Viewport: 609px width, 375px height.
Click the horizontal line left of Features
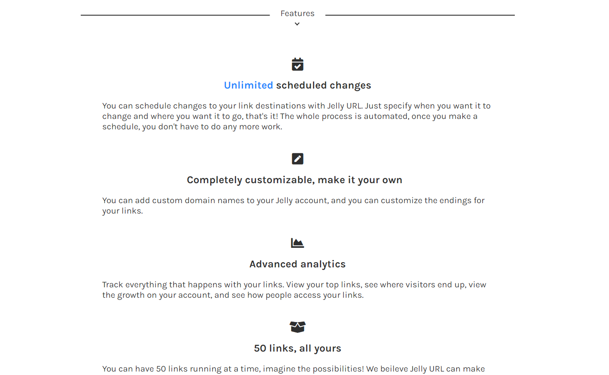click(x=175, y=15)
